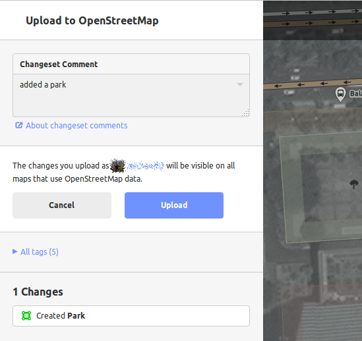362x341 pixels.
Task: Click the bus stop marker on the map
Action: (x=340, y=94)
